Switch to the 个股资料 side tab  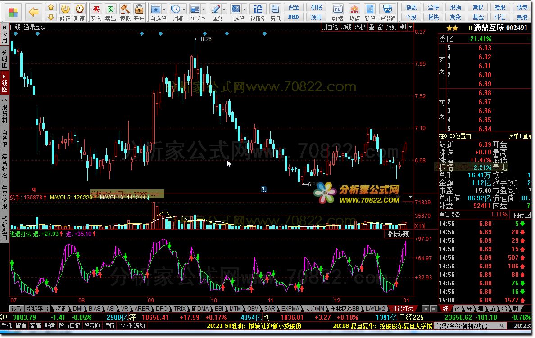pos(5,111)
